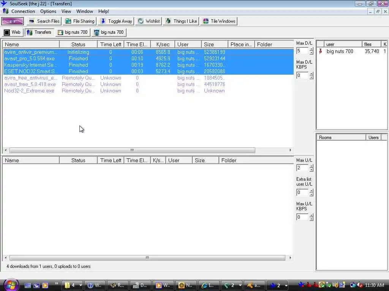Click Tile Windows button
This screenshot has height=291, width=389.
click(x=219, y=21)
